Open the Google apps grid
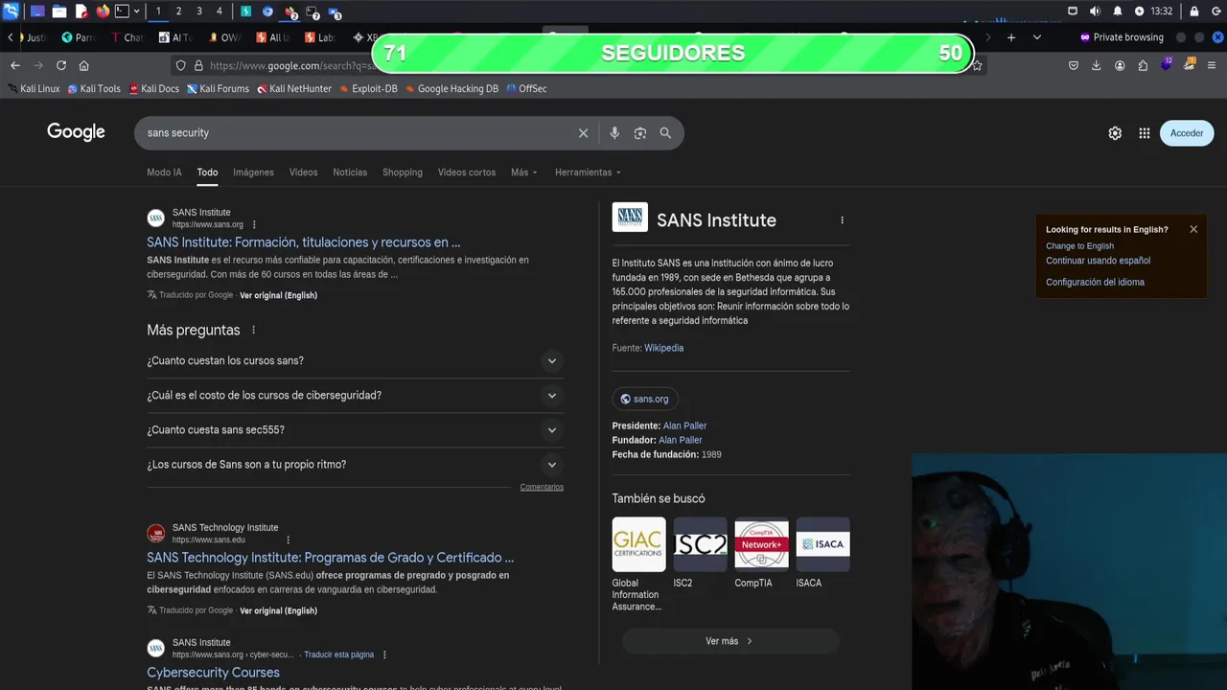 pos(1144,133)
